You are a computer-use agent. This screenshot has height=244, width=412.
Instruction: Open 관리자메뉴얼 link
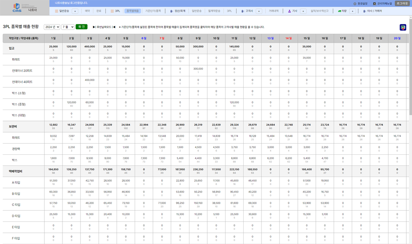pyautogui.click(x=385, y=4)
